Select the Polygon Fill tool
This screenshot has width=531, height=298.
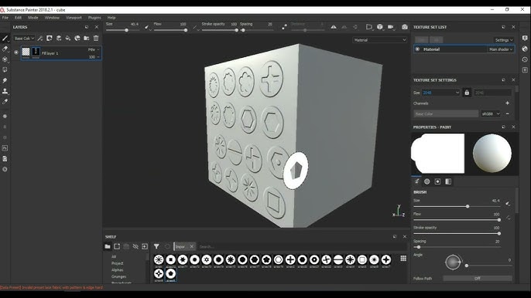click(x=5, y=70)
